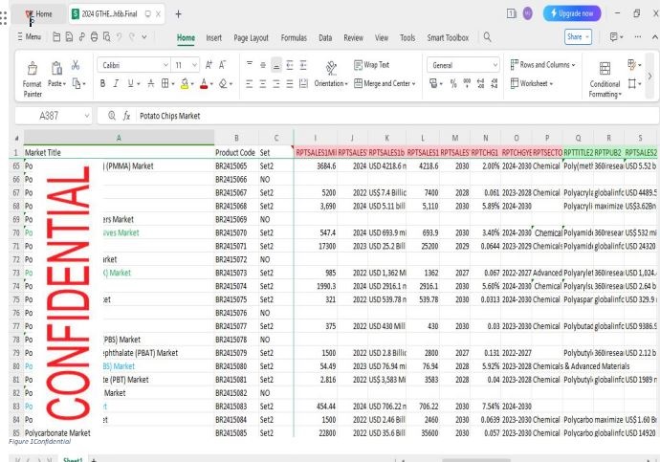Open the Review tab
The image size is (660, 462).
pyautogui.click(x=353, y=38)
